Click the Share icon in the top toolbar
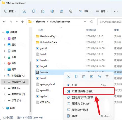The height and width of the screenshot is (120, 122). click(x=62, y=11)
